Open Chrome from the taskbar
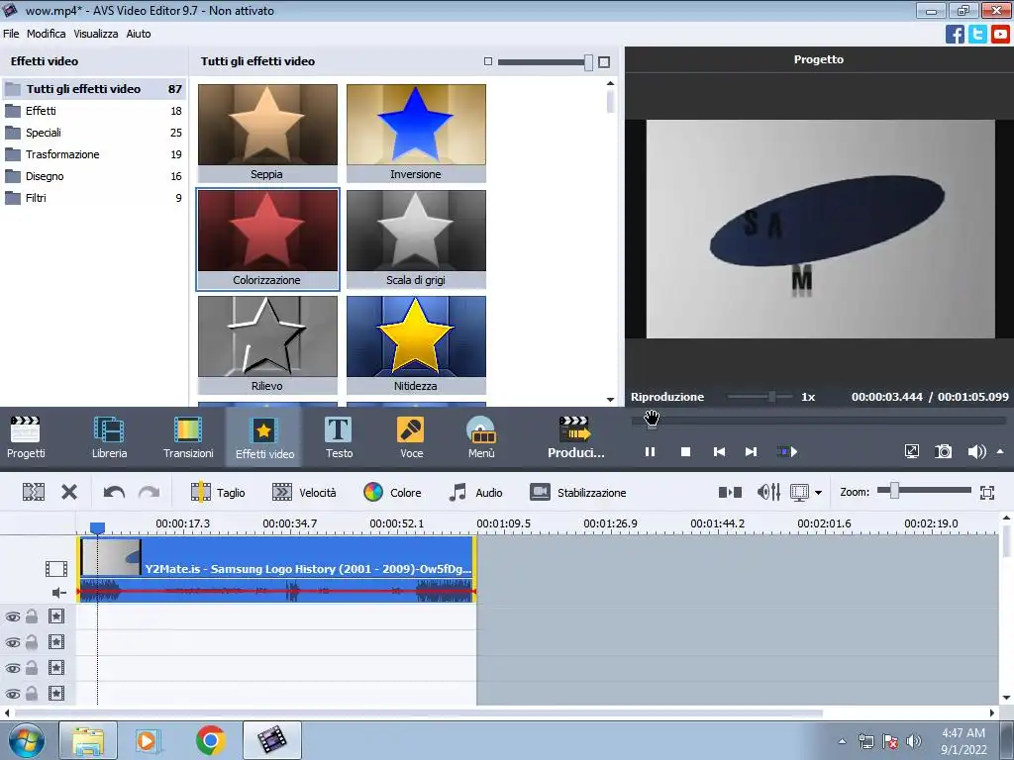Screen dimensions: 1014x760 pyautogui.click(x=210, y=740)
